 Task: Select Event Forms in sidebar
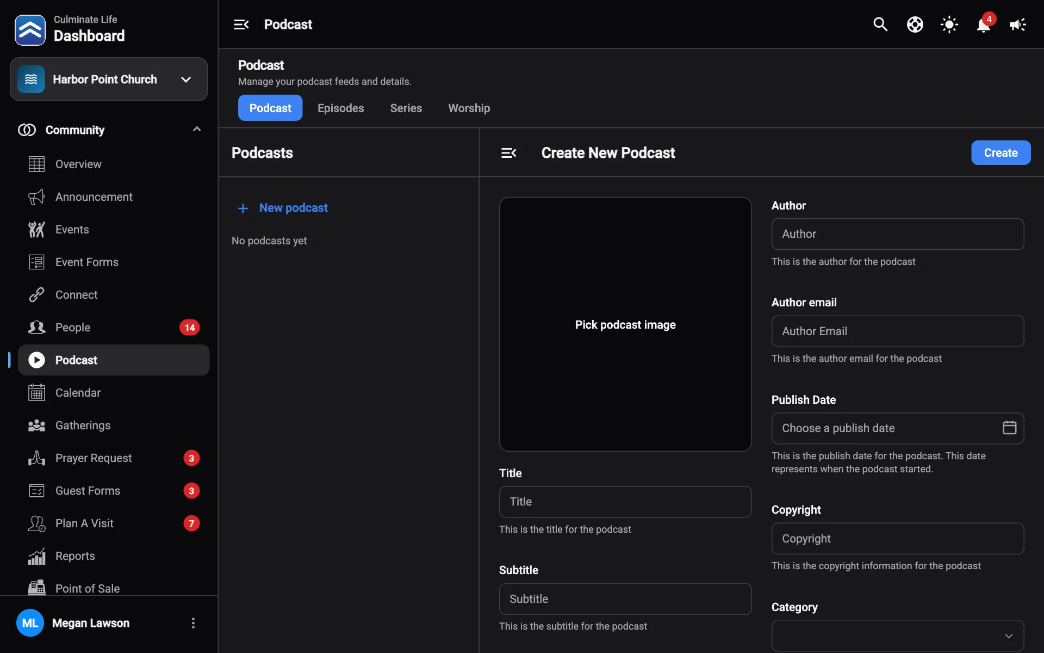tap(114, 262)
